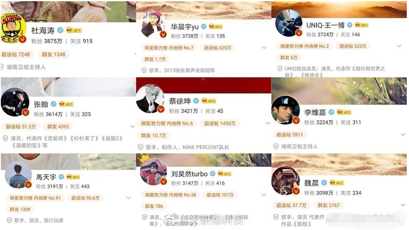Screen dimensions: 409x230
Task: Click the VIP7 badge next to UNIQ-王一博
Action: pos(361,25)
